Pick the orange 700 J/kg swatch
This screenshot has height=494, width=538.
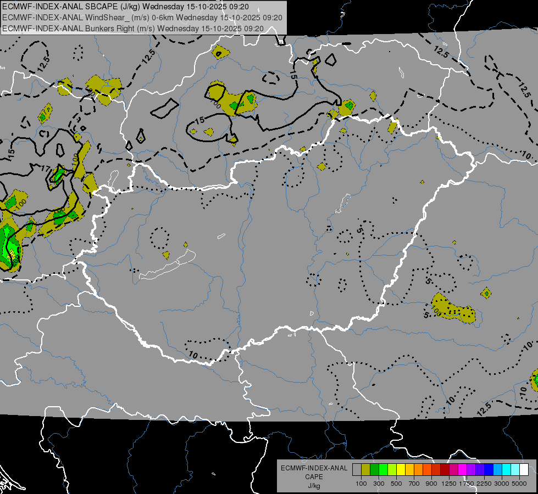tap(418, 470)
